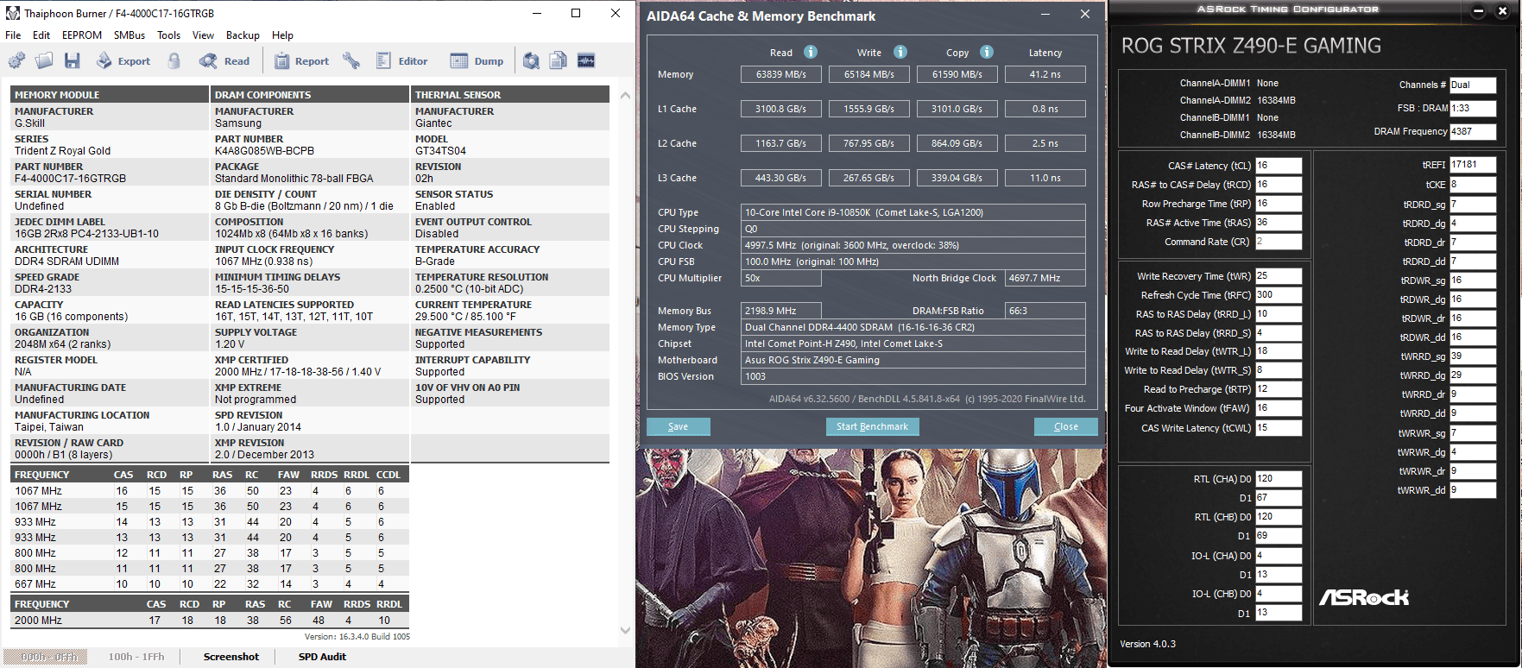Select the 100h - 1FFh tab
The height and width of the screenshot is (668, 1522).
136,657
